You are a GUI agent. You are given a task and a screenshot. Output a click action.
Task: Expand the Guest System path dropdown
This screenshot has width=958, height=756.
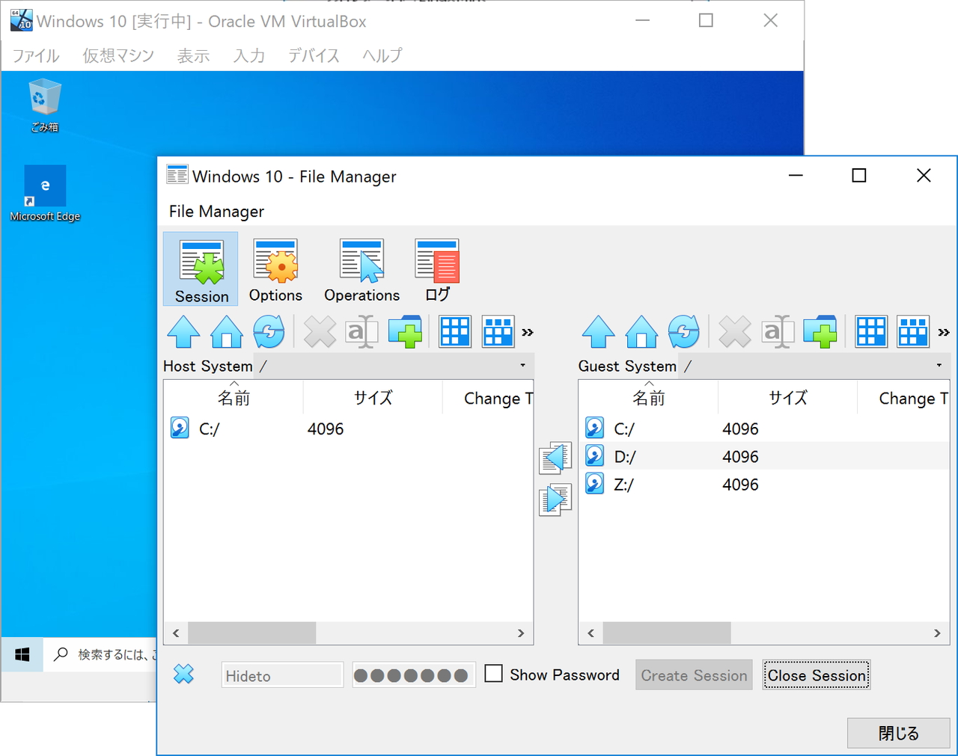pyautogui.click(x=939, y=366)
